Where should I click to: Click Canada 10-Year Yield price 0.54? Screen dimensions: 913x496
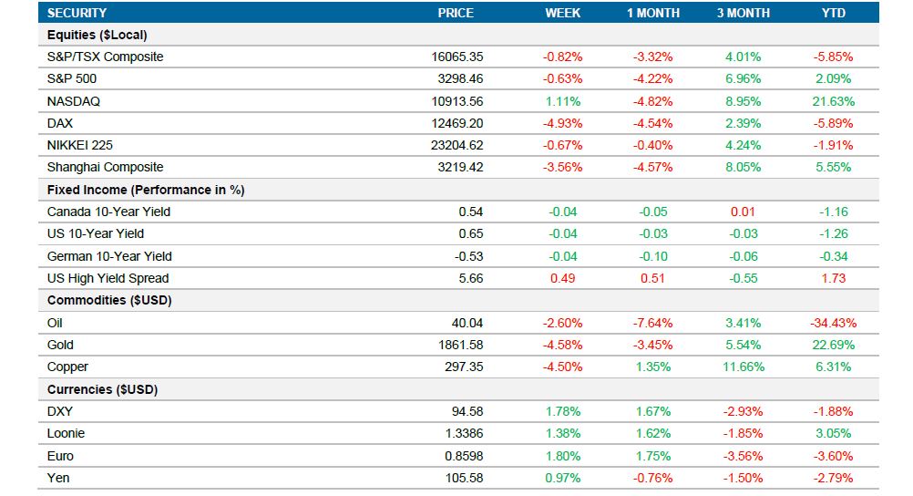[x=471, y=212]
